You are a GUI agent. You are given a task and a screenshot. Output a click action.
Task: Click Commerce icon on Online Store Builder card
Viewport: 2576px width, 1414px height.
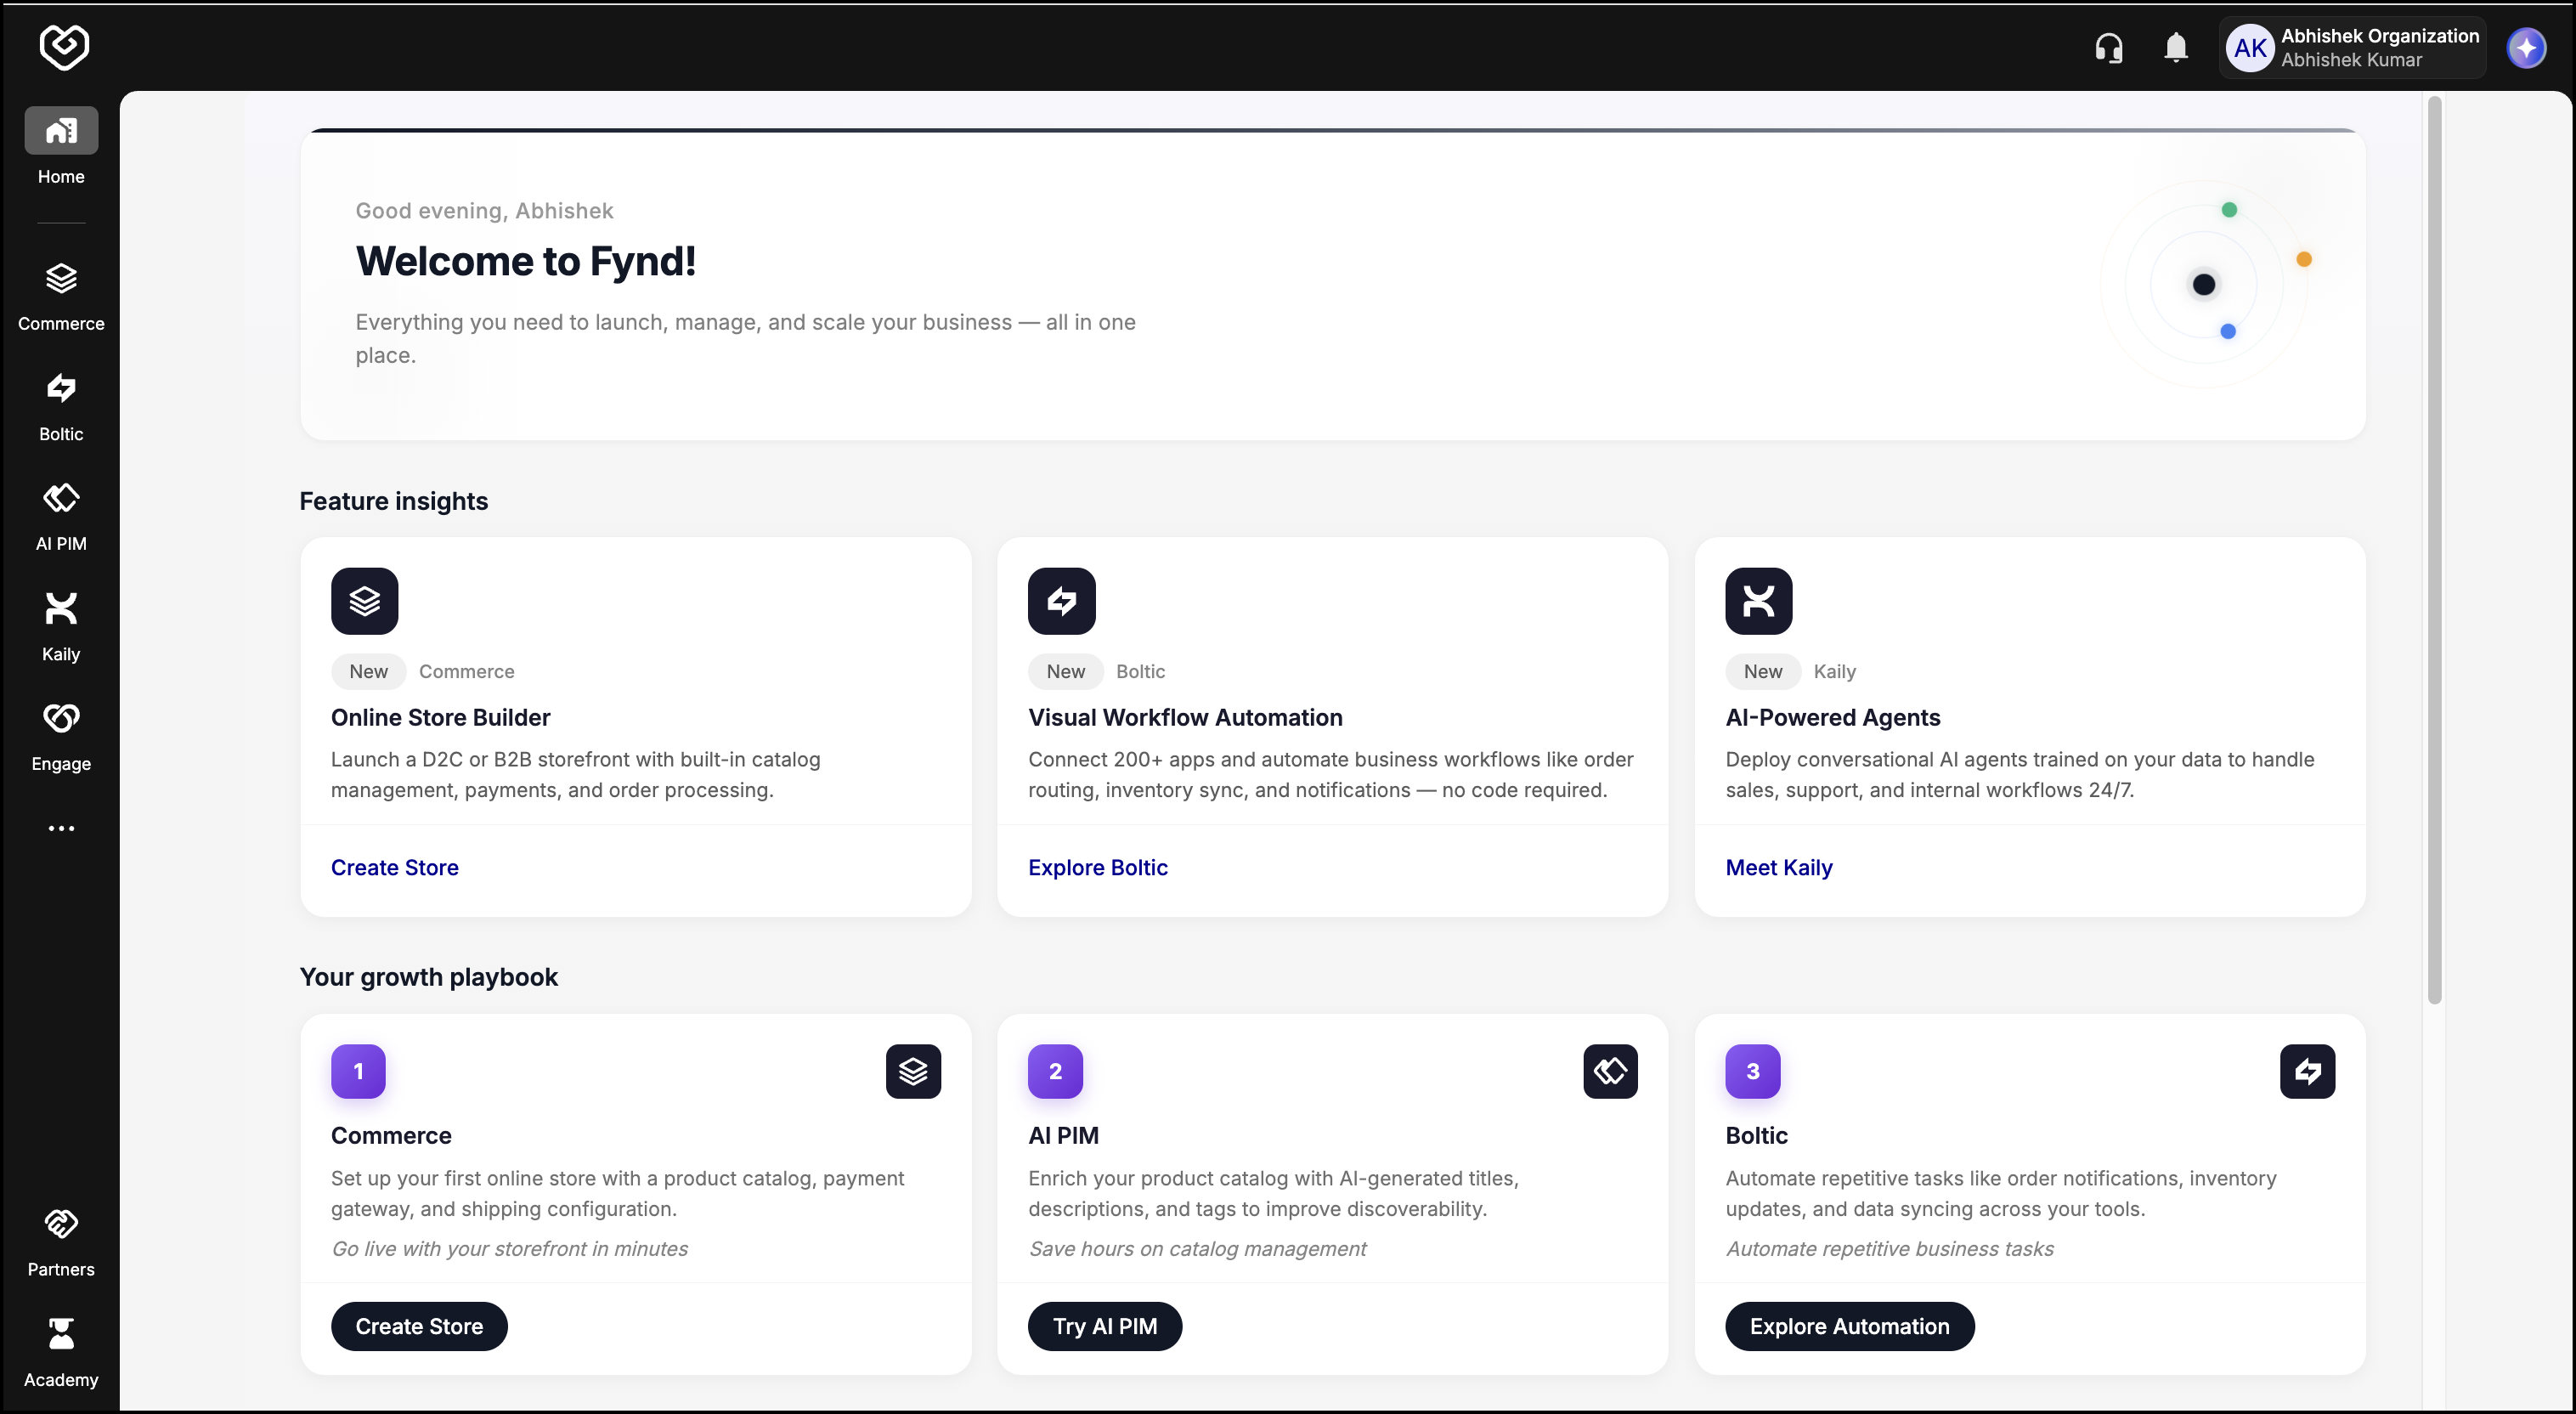[x=364, y=601]
